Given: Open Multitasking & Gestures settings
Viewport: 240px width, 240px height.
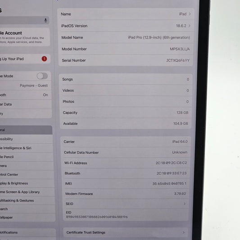Looking at the screenshot, I should click(x=27, y=200).
